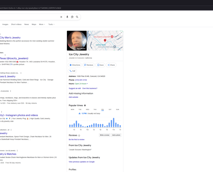Expand the Open 24 hours dropdown
Screen dimensions: 213x172
pyautogui.click(x=81, y=84)
